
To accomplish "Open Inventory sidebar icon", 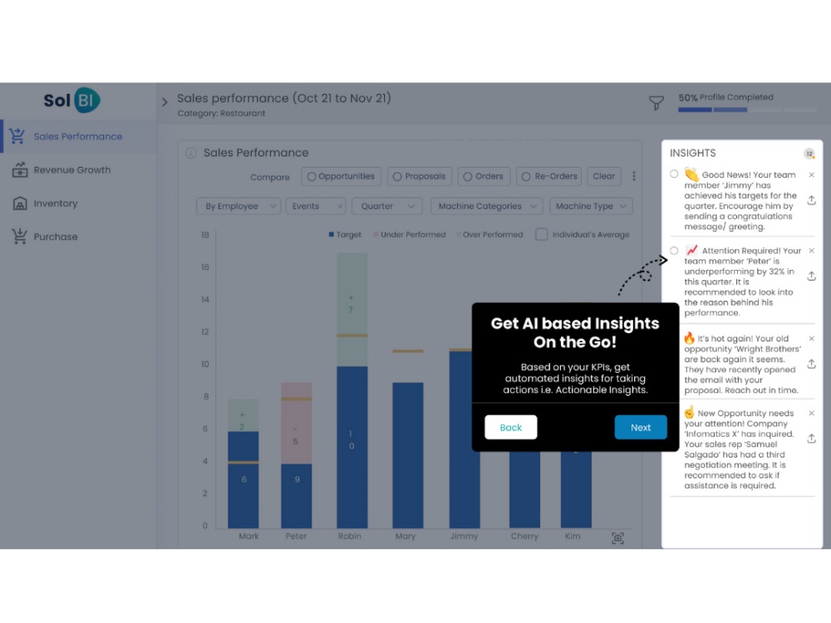I will coord(20,204).
